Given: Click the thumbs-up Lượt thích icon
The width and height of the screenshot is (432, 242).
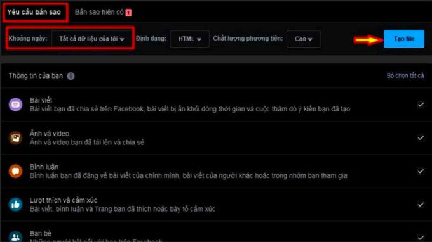Looking at the screenshot, I should click(15, 205).
